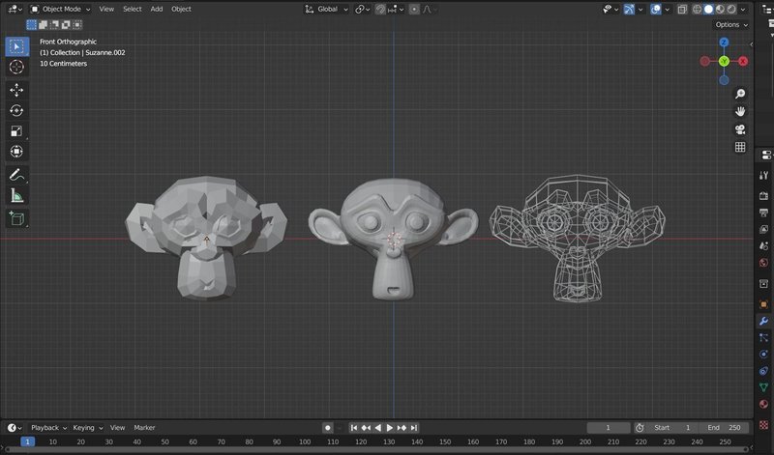Open the Global transform orientation dropdown

(326, 9)
